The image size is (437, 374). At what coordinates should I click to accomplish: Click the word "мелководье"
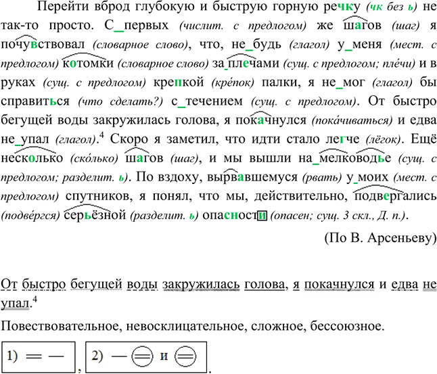pos(355,158)
